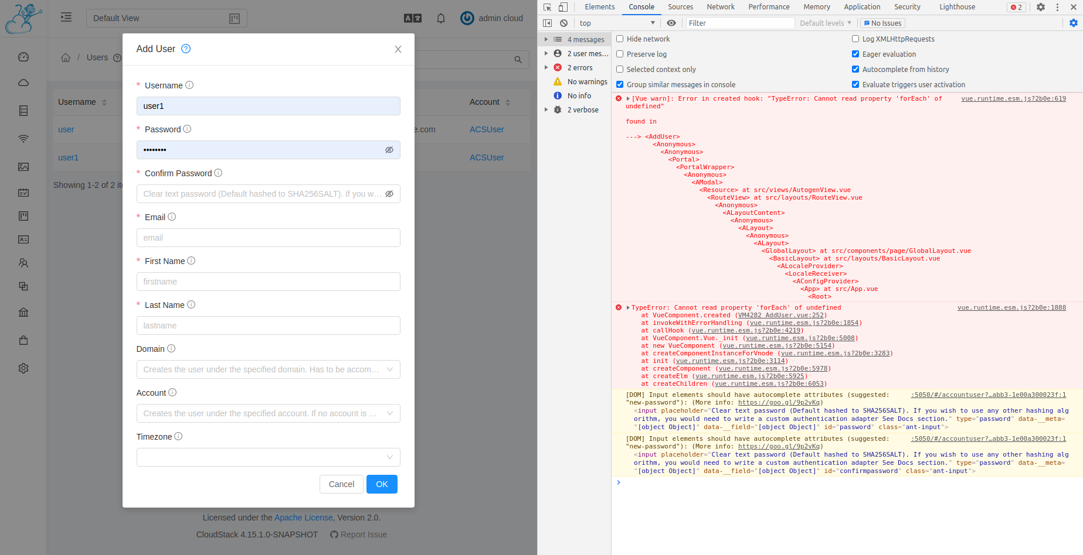Viewport: 1083px width, 555px height.
Task: Click the Email input field
Action: click(268, 238)
